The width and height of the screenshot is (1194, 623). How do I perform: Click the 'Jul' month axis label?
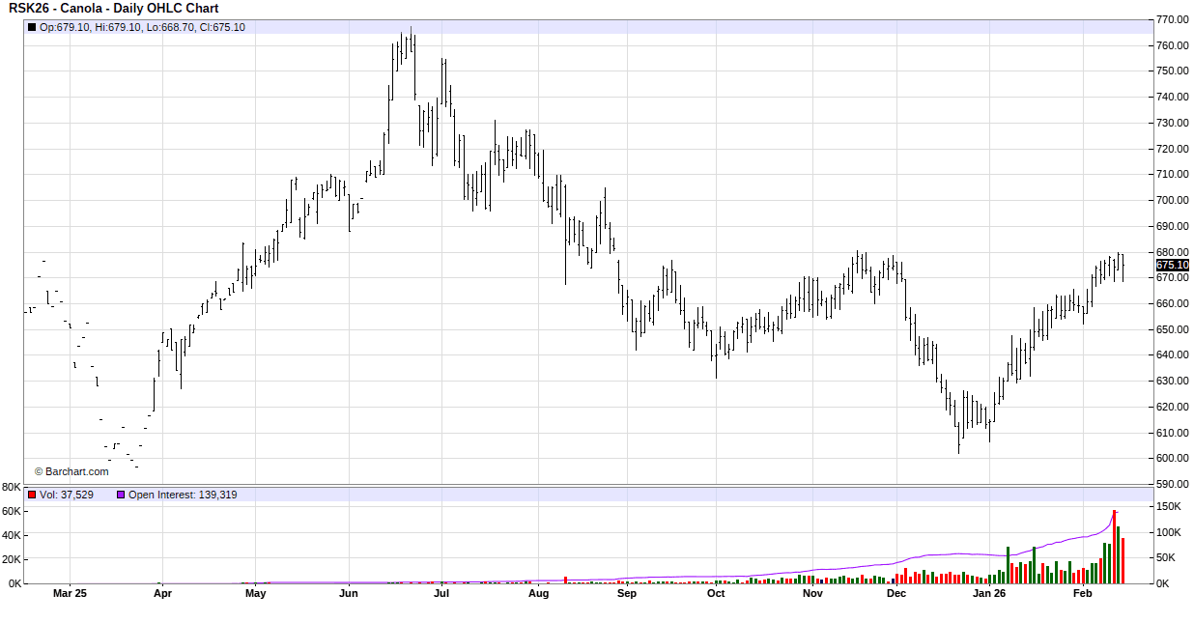[441, 594]
